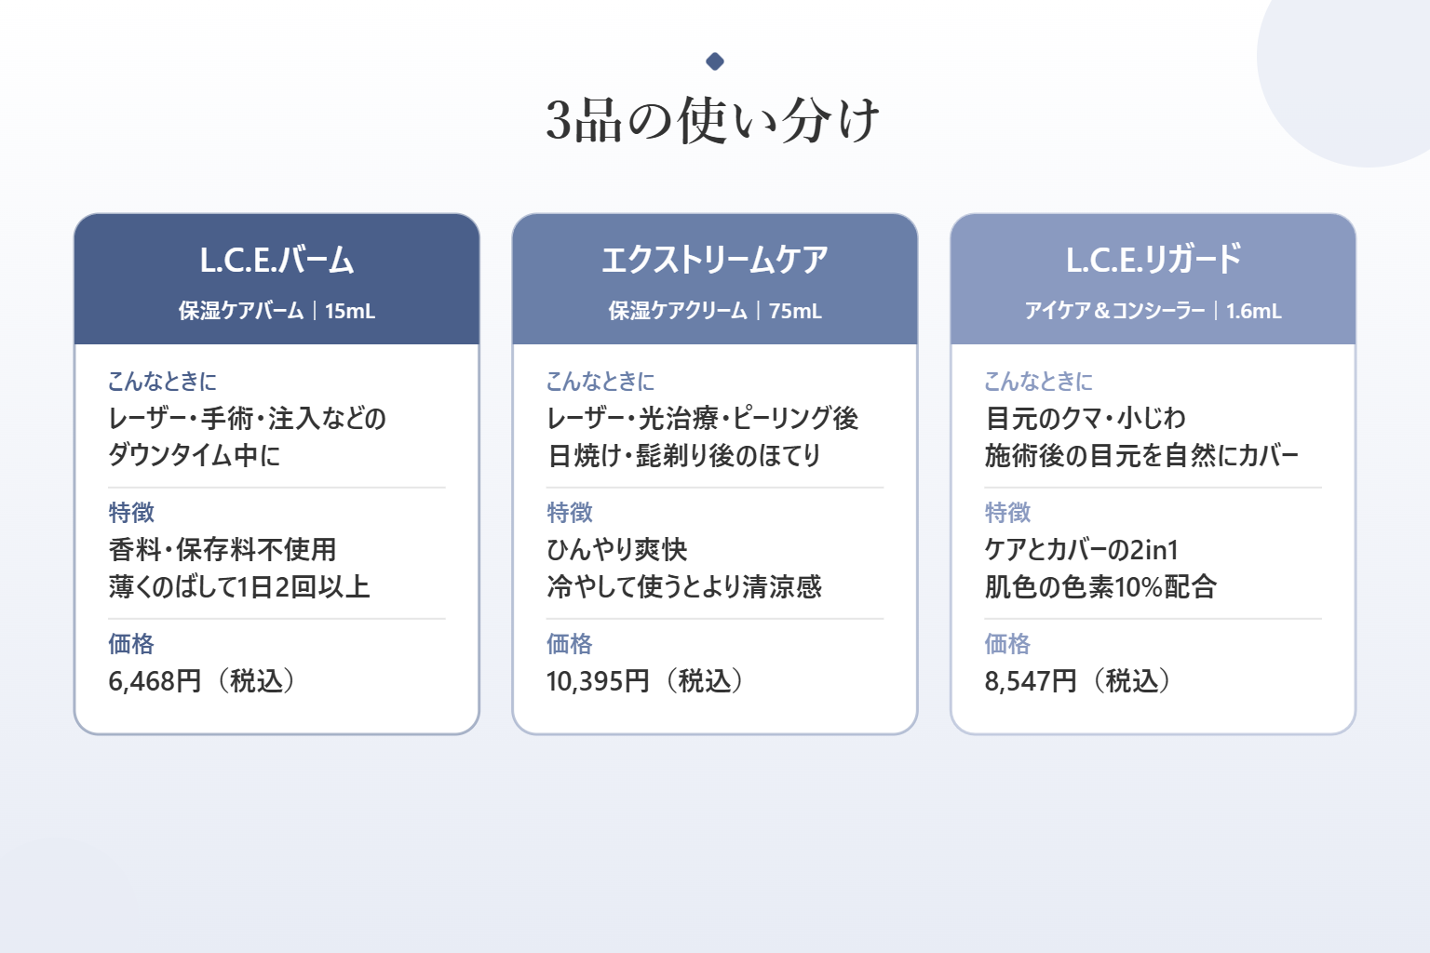Click text 肌色の色素10%配合
The width and height of the screenshot is (1430, 953).
click(x=1100, y=587)
